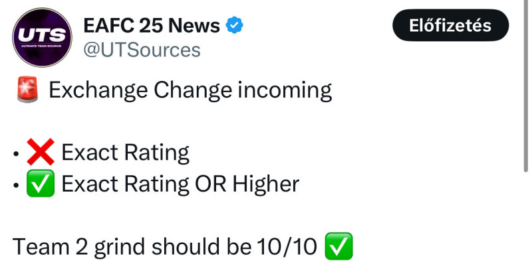532x272 pixels.
Task: Click the red siren emoji
Action: (27, 90)
